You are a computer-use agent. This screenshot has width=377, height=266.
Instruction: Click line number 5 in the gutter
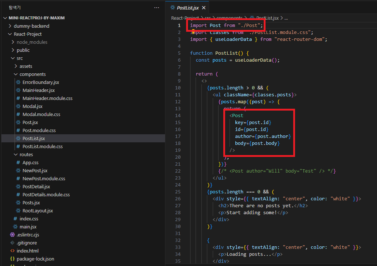tap(179, 53)
